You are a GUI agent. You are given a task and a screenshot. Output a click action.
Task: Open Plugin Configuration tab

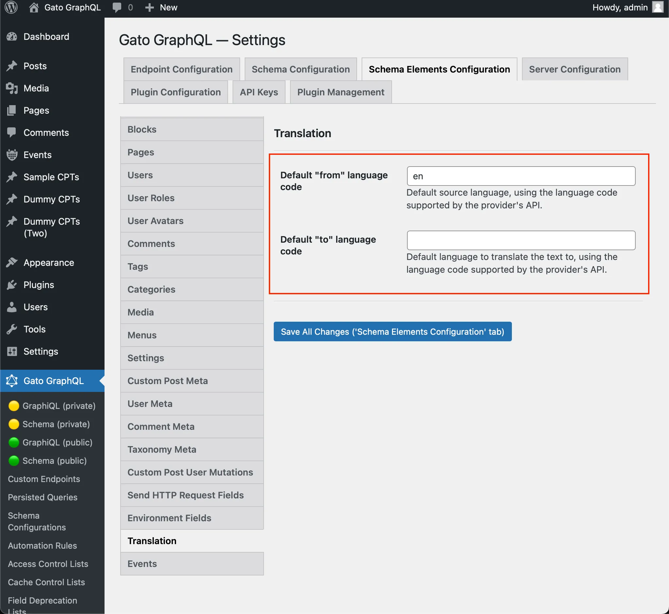tap(175, 92)
